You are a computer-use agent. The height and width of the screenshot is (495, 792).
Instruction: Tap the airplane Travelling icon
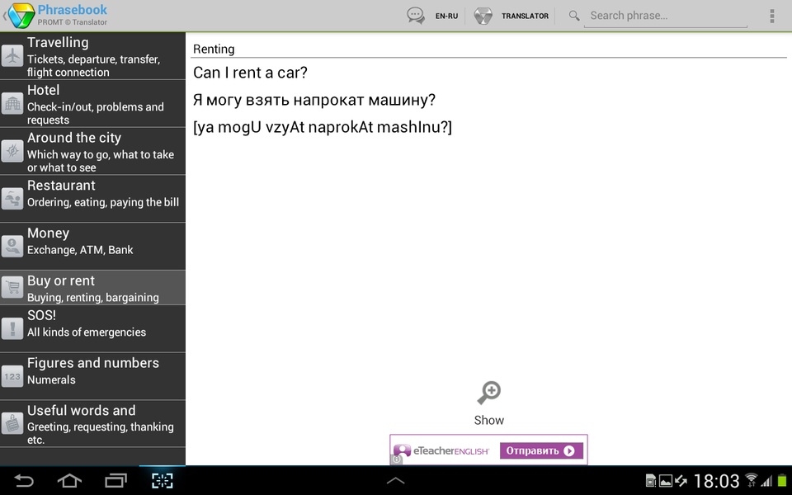click(x=12, y=55)
